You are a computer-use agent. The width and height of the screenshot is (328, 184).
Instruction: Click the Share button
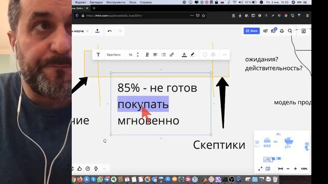pyautogui.click(x=252, y=31)
